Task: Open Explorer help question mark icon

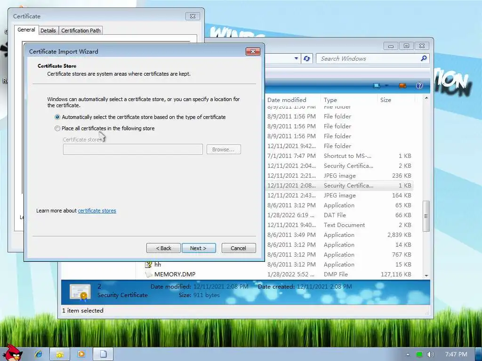Action: point(419,86)
